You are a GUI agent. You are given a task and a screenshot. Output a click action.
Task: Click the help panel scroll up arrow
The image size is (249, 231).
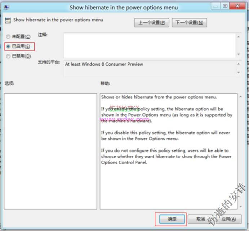tap(241, 97)
